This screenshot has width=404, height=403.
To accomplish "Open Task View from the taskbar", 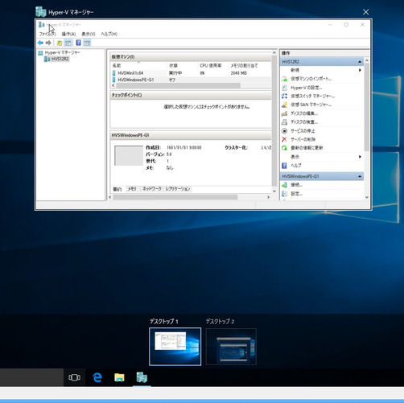I will pyautogui.click(x=74, y=377).
